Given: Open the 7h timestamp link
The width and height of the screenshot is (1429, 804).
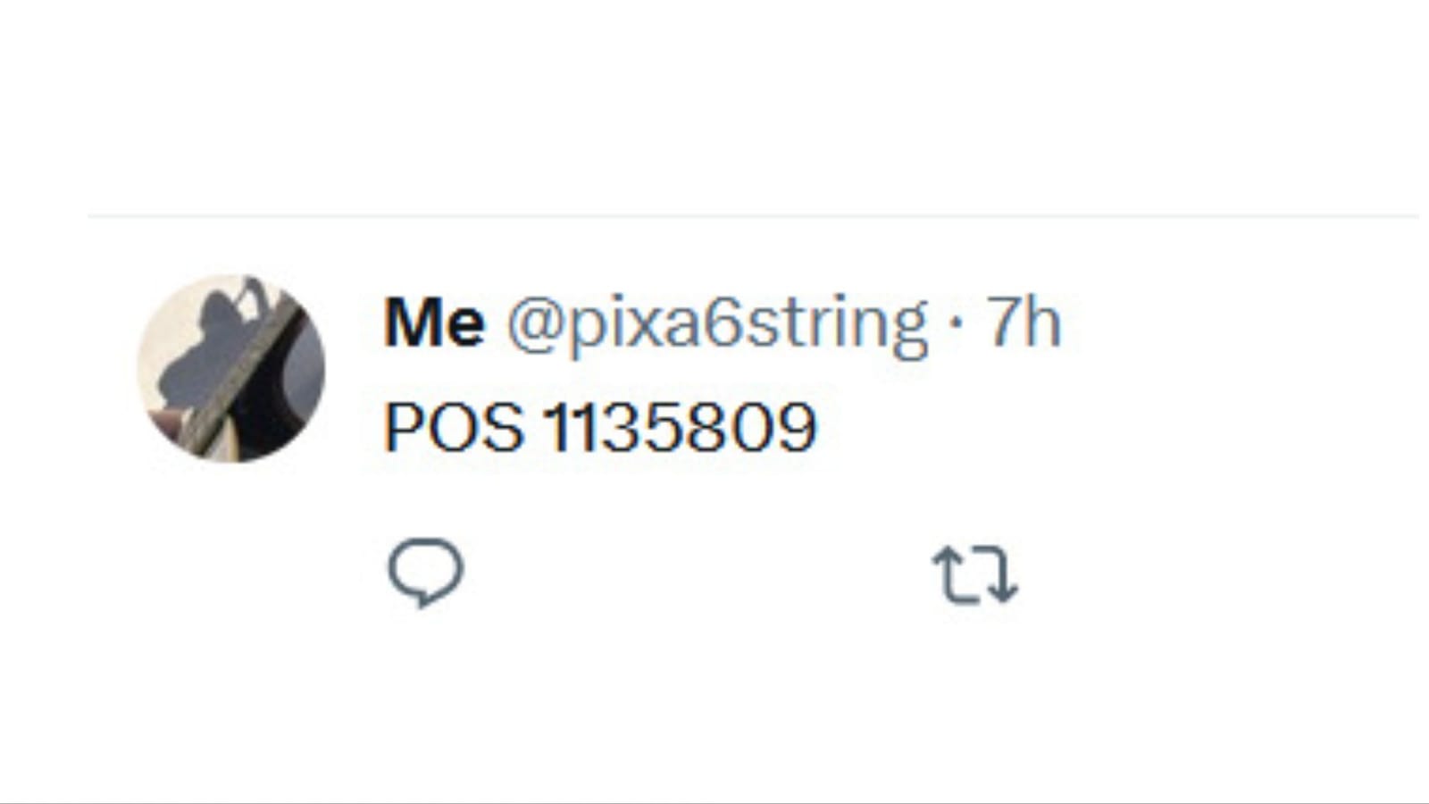Looking at the screenshot, I should [1024, 322].
